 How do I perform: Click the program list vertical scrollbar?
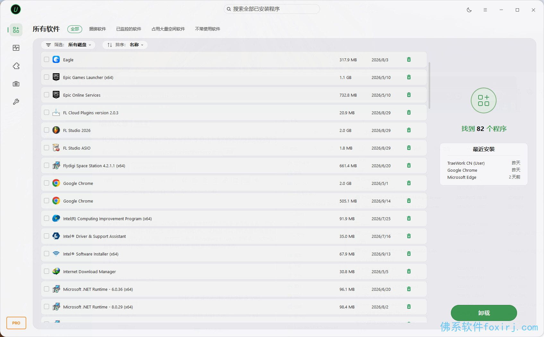[429, 86]
